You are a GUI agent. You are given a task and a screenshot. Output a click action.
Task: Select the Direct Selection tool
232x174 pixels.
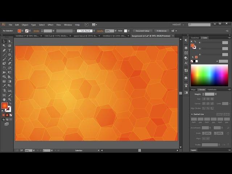click(10, 41)
